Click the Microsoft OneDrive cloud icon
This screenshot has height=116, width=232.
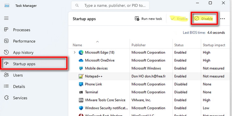81,60
